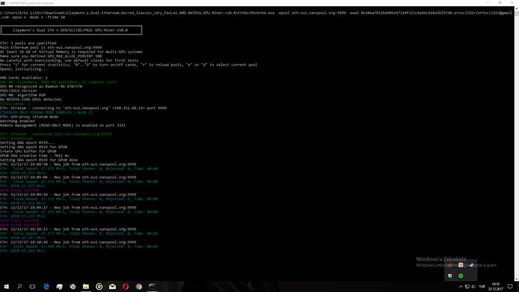The width and height of the screenshot is (519, 292).
Task: Click "GPU0 DAG creation time - 7022 ms" line
Action: [x=35, y=156]
